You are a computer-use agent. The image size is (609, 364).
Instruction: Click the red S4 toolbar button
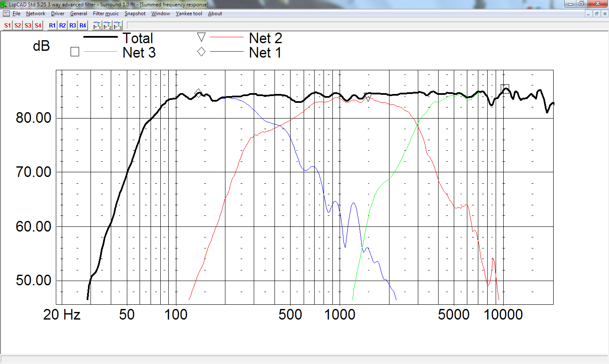pos(38,25)
